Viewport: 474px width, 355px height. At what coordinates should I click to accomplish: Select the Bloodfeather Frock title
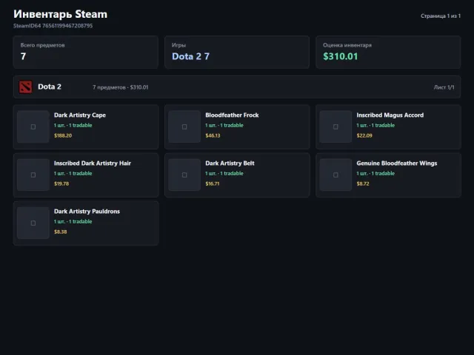coord(232,115)
